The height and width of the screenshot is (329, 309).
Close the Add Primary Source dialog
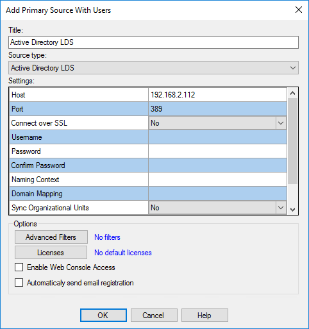[x=299, y=10]
